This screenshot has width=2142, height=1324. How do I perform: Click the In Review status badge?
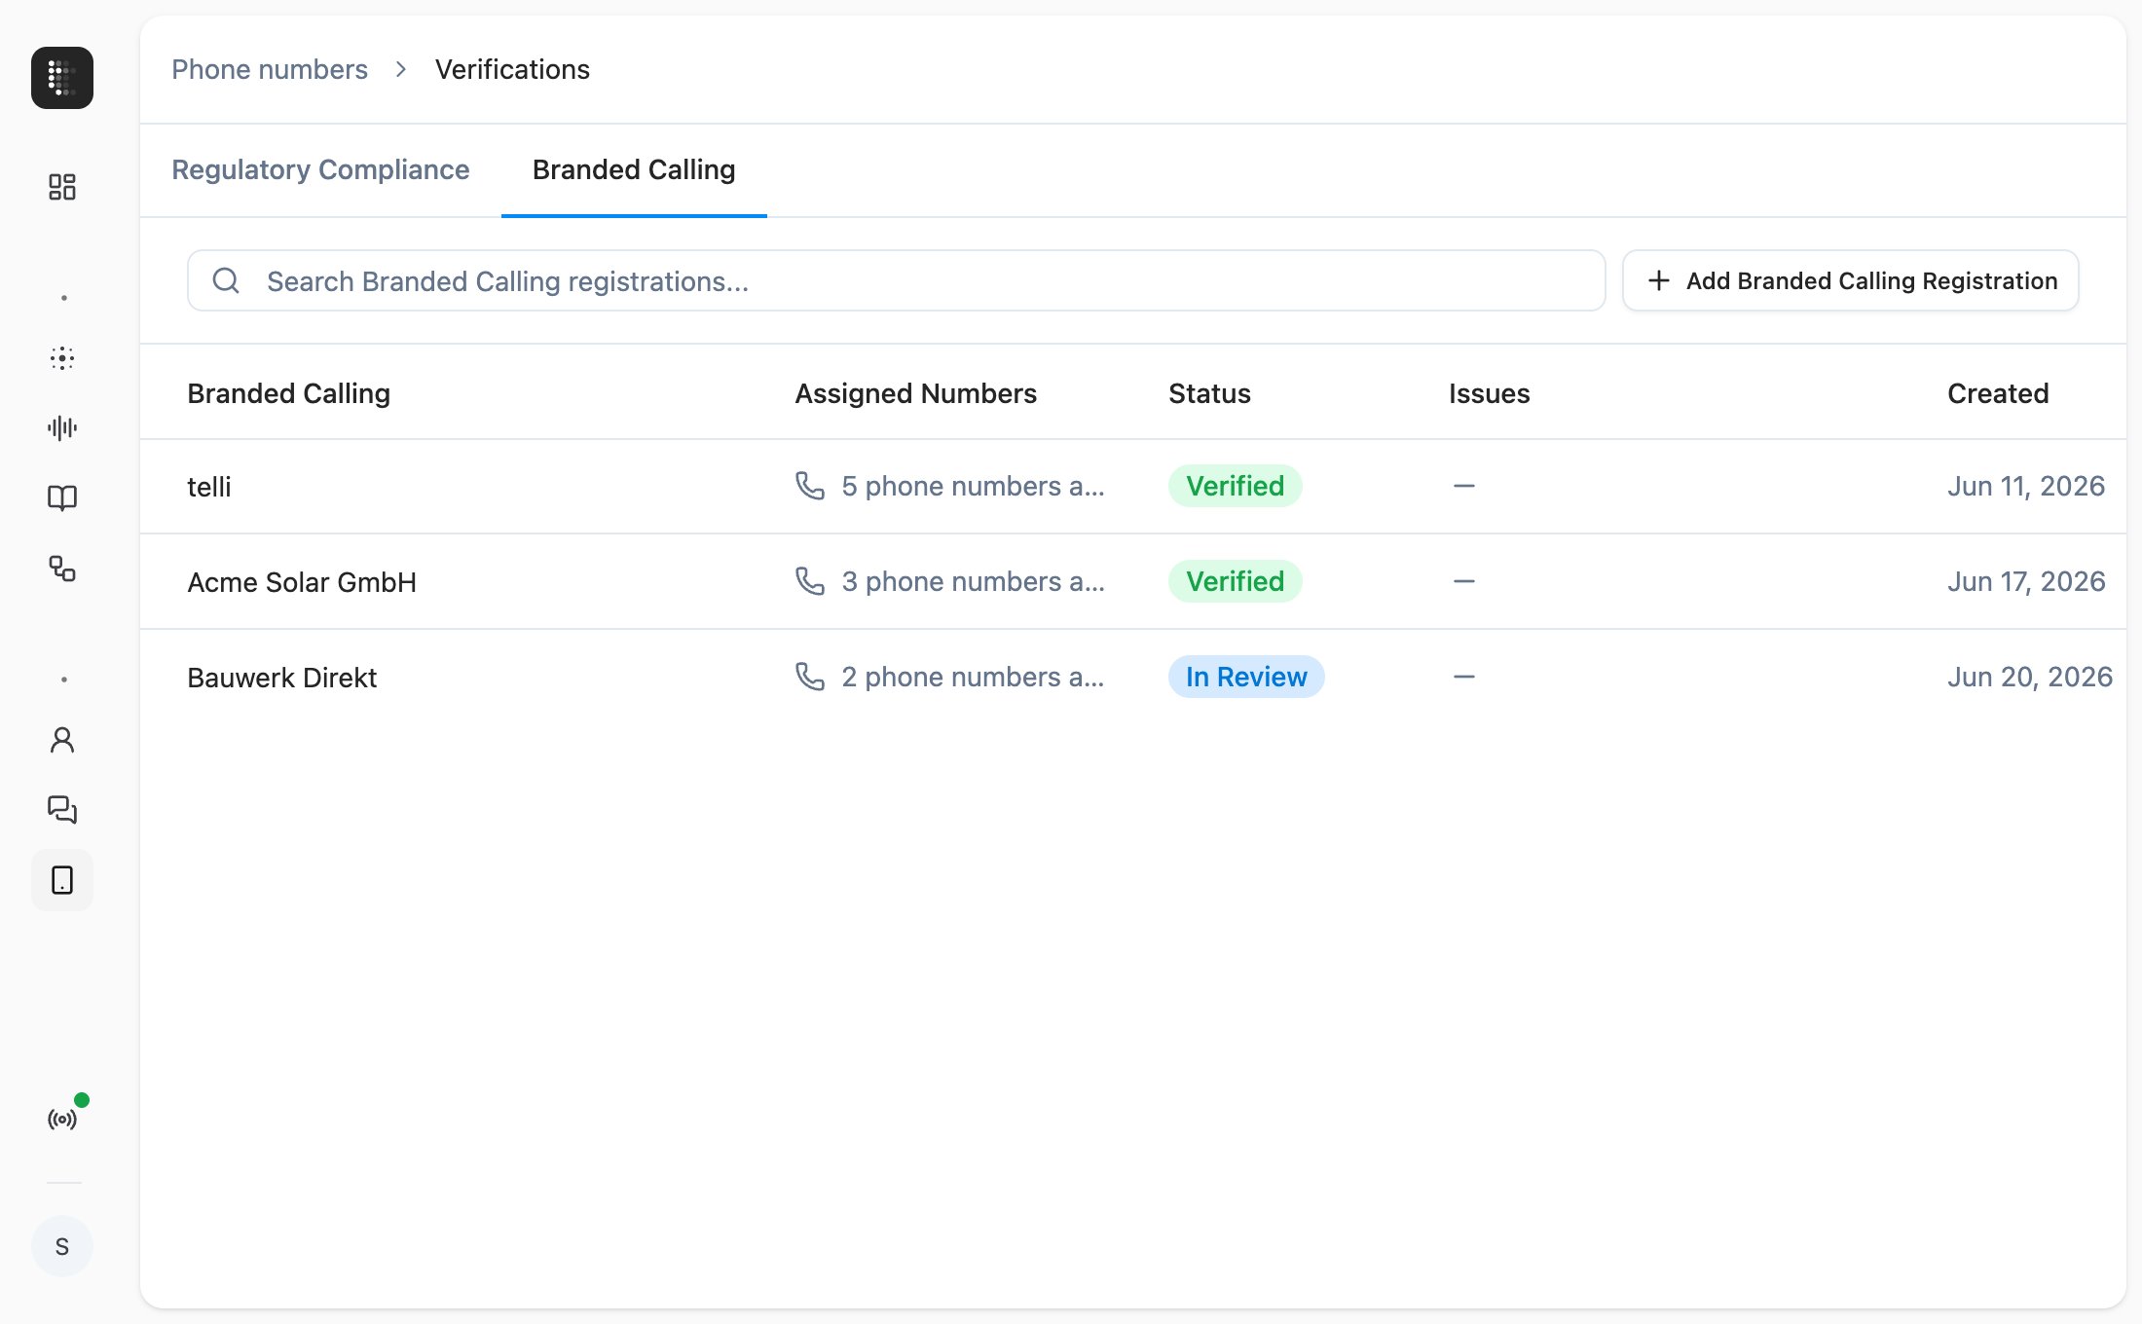(x=1246, y=677)
